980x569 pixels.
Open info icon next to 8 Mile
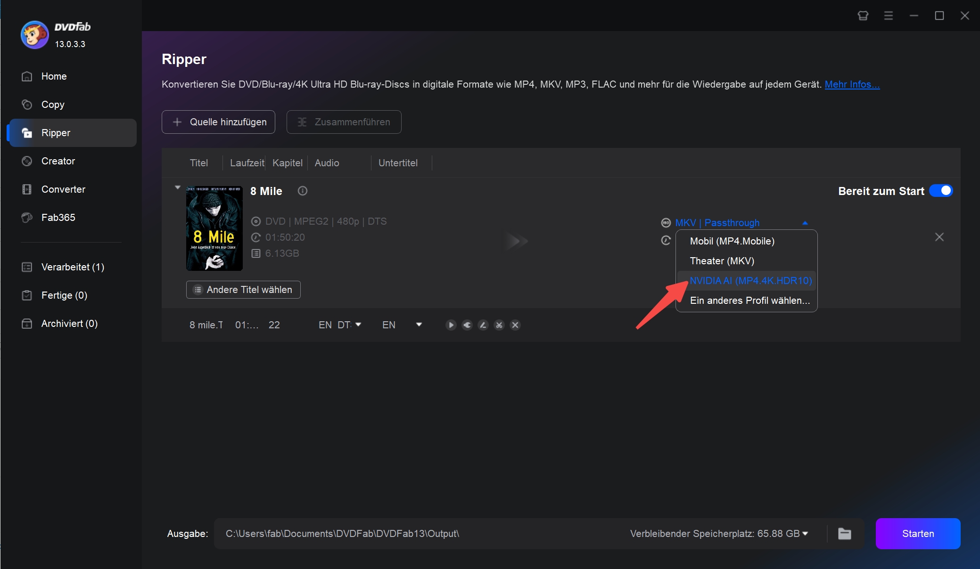(x=303, y=191)
